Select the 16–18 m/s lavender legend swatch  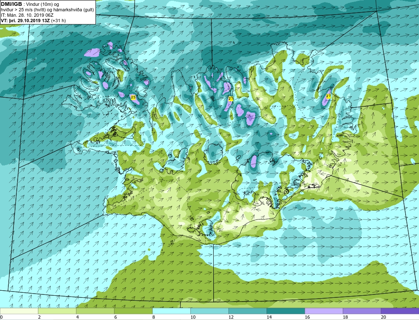point(324,311)
